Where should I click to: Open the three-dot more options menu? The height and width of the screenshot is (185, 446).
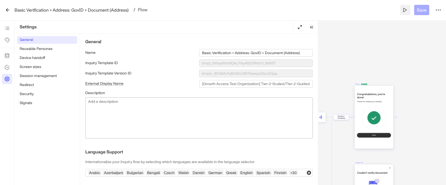(x=438, y=10)
